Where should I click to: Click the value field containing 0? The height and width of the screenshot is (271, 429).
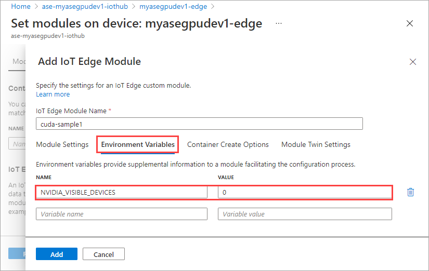coord(305,192)
